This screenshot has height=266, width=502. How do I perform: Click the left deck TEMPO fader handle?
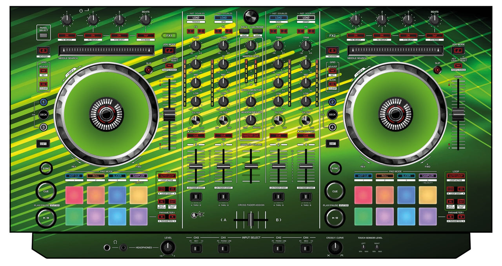(x=169, y=115)
